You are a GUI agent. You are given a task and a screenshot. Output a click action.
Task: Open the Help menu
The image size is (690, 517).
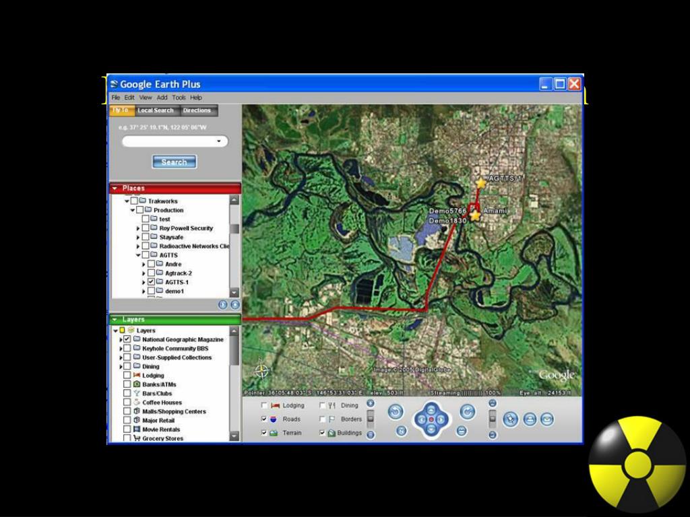click(196, 98)
